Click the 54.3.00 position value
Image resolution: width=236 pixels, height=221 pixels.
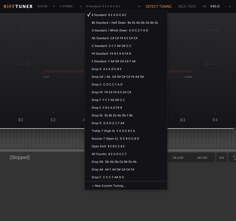pyautogui.click(x=178, y=158)
